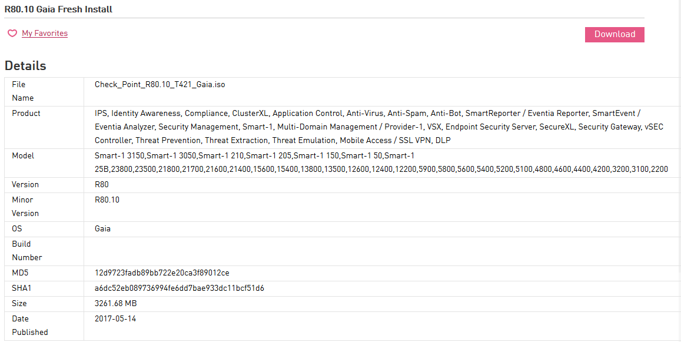This screenshot has height=342, width=681.
Task: Click the R80.10 minor version value
Action: pos(107,200)
